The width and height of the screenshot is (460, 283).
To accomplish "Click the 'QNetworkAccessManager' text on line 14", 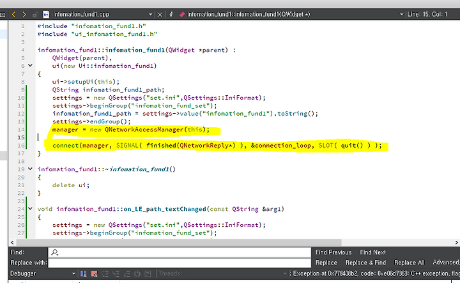I will coord(144,130).
